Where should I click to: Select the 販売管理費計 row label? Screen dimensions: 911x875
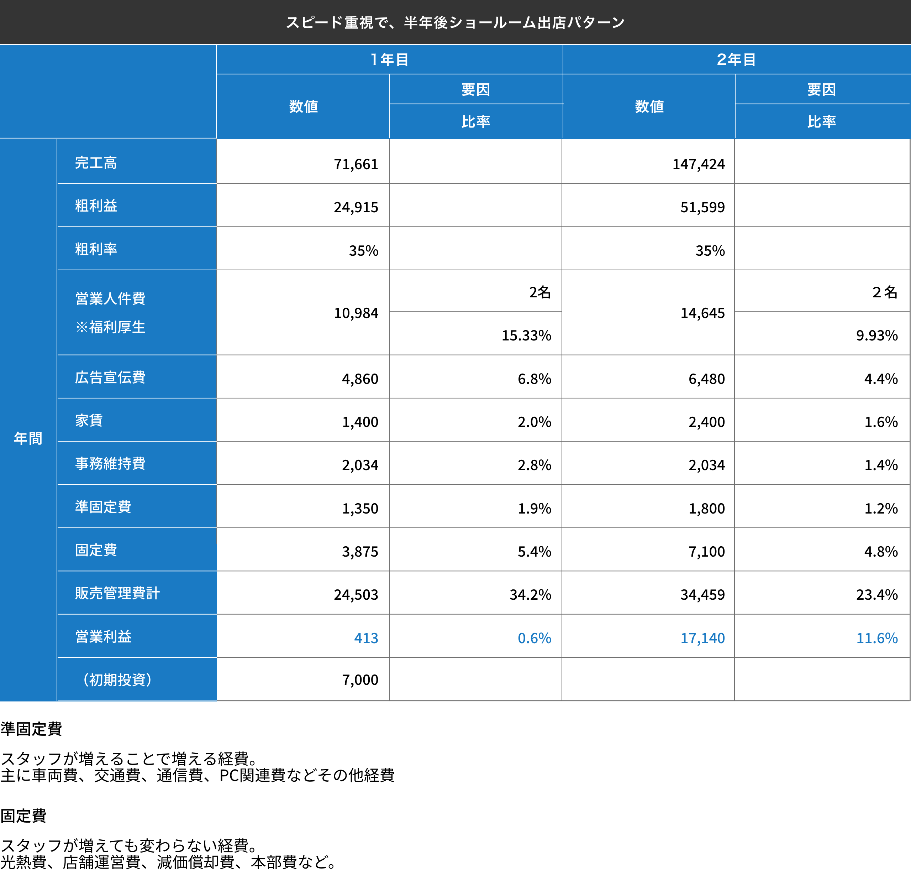tap(117, 593)
